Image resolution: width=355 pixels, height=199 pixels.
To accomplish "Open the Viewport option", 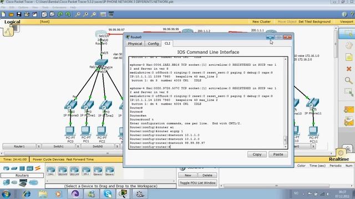I will pyautogui.click(x=346, y=22).
